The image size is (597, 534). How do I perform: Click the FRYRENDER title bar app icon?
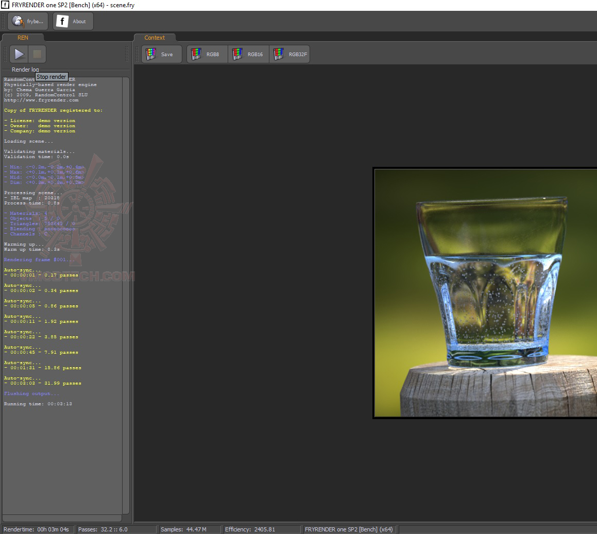[x=5, y=5]
